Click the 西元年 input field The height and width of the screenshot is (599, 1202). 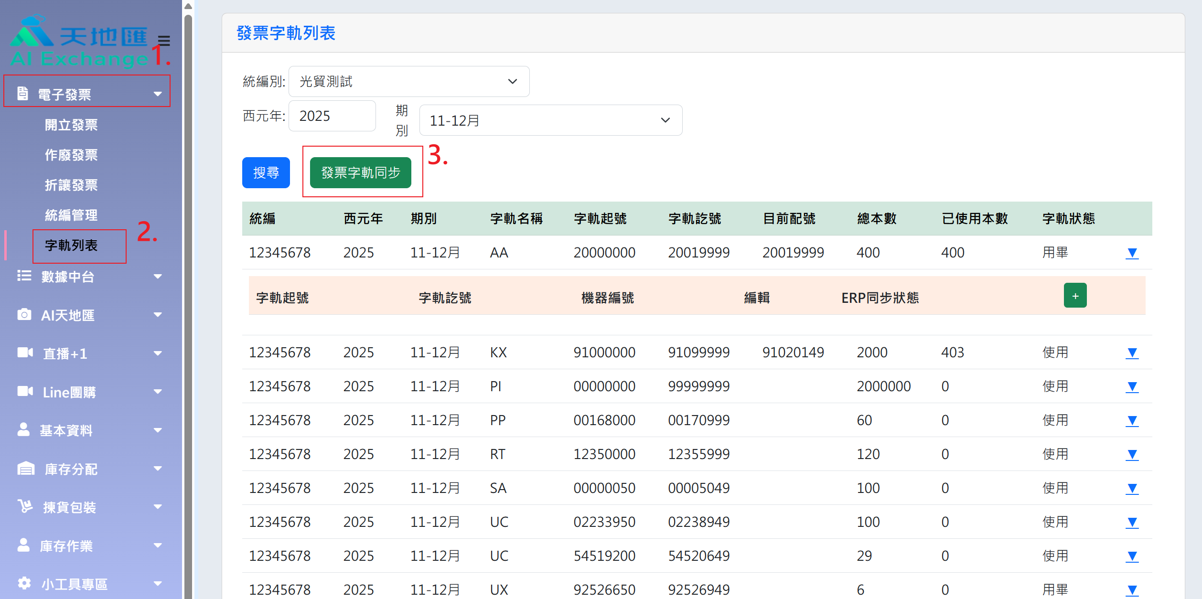click(x=332, y=116)
